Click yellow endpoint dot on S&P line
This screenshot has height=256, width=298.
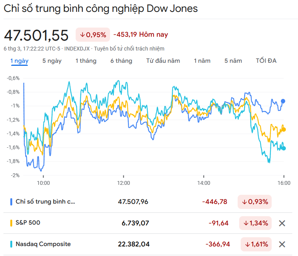(x=283, y=129)
